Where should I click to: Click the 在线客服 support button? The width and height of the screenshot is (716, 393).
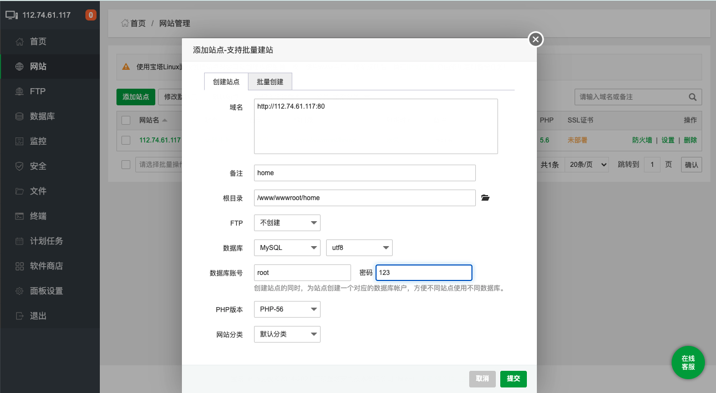[x=688, y=363]
